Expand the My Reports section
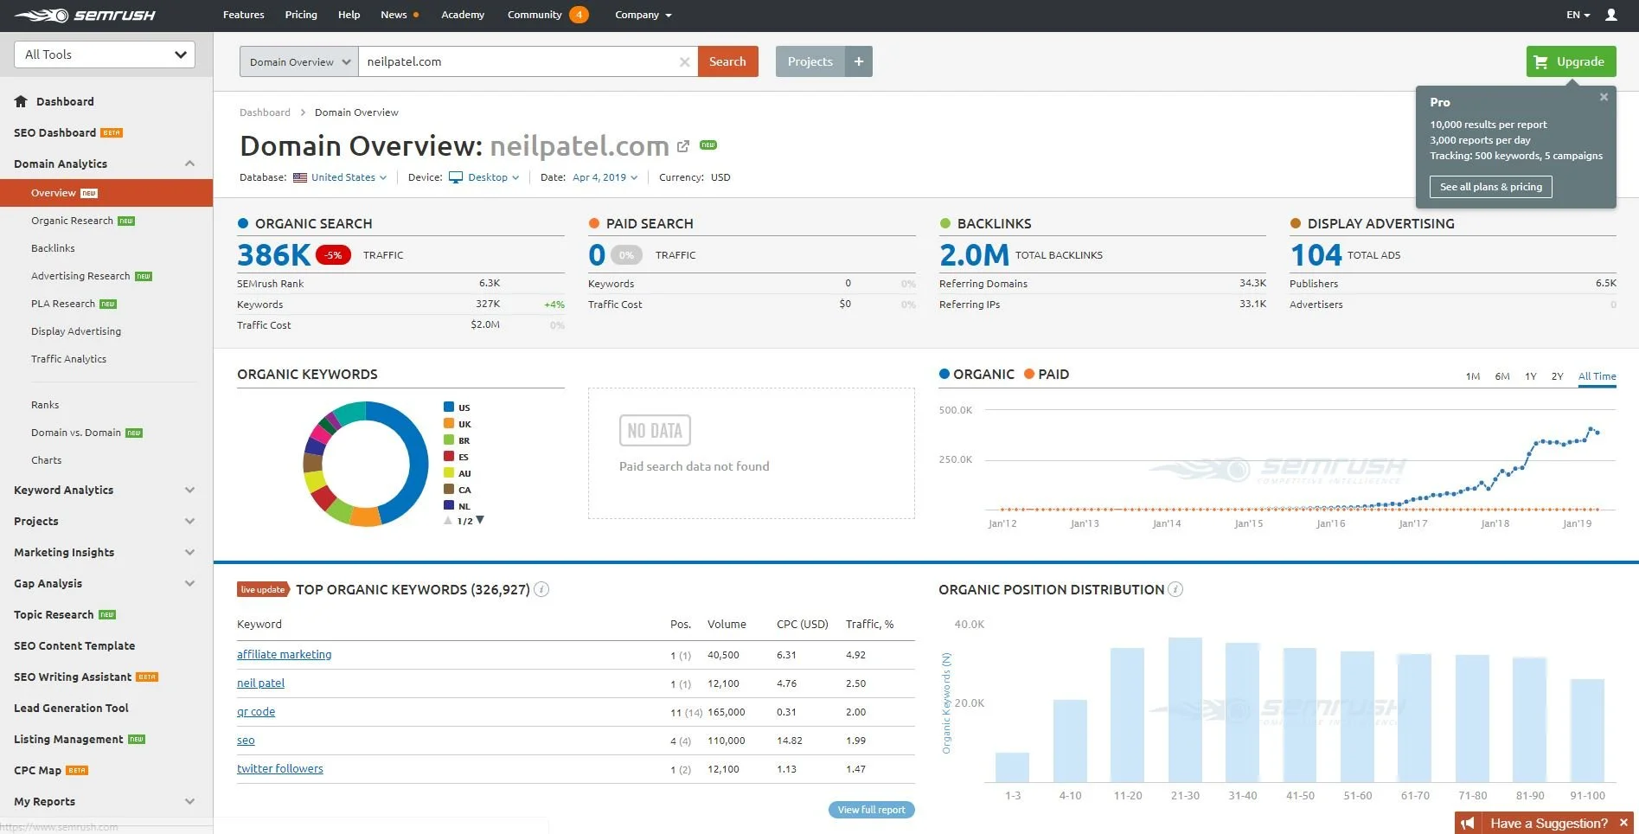The height and width of the screenshot is (834, 1639). coord(189,801)
